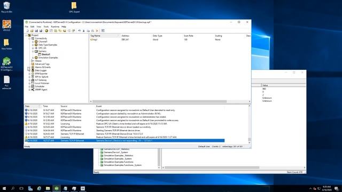Open the File menu
Screen dimensions: 342x192
(27, 27)
